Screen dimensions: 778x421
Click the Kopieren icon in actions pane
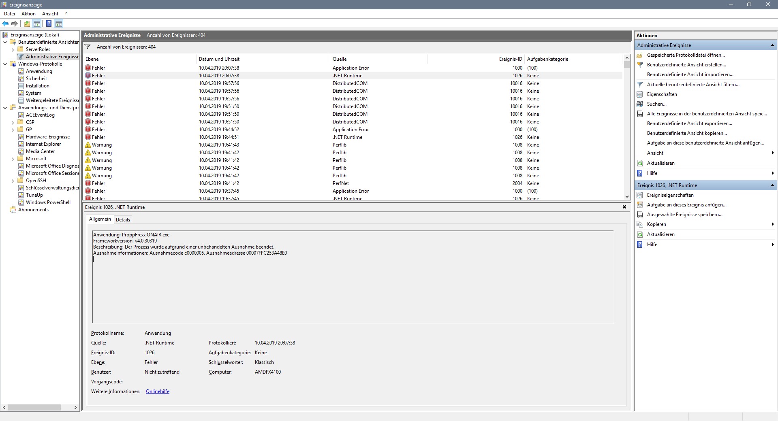640,224
